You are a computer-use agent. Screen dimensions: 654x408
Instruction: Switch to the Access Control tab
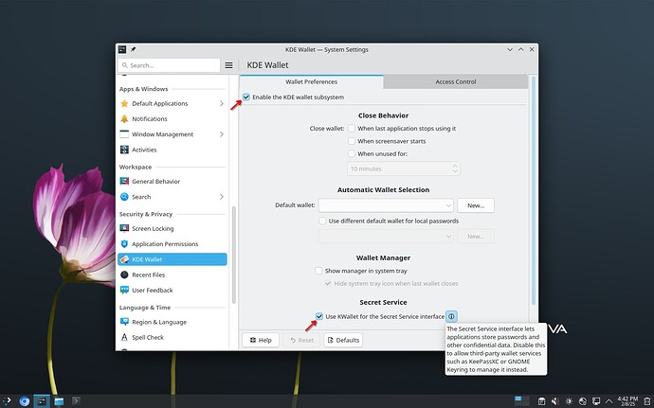pos(456,81)
